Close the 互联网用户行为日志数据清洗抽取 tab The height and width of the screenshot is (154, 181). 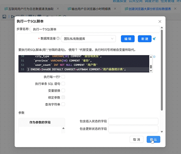pos(58,9)
